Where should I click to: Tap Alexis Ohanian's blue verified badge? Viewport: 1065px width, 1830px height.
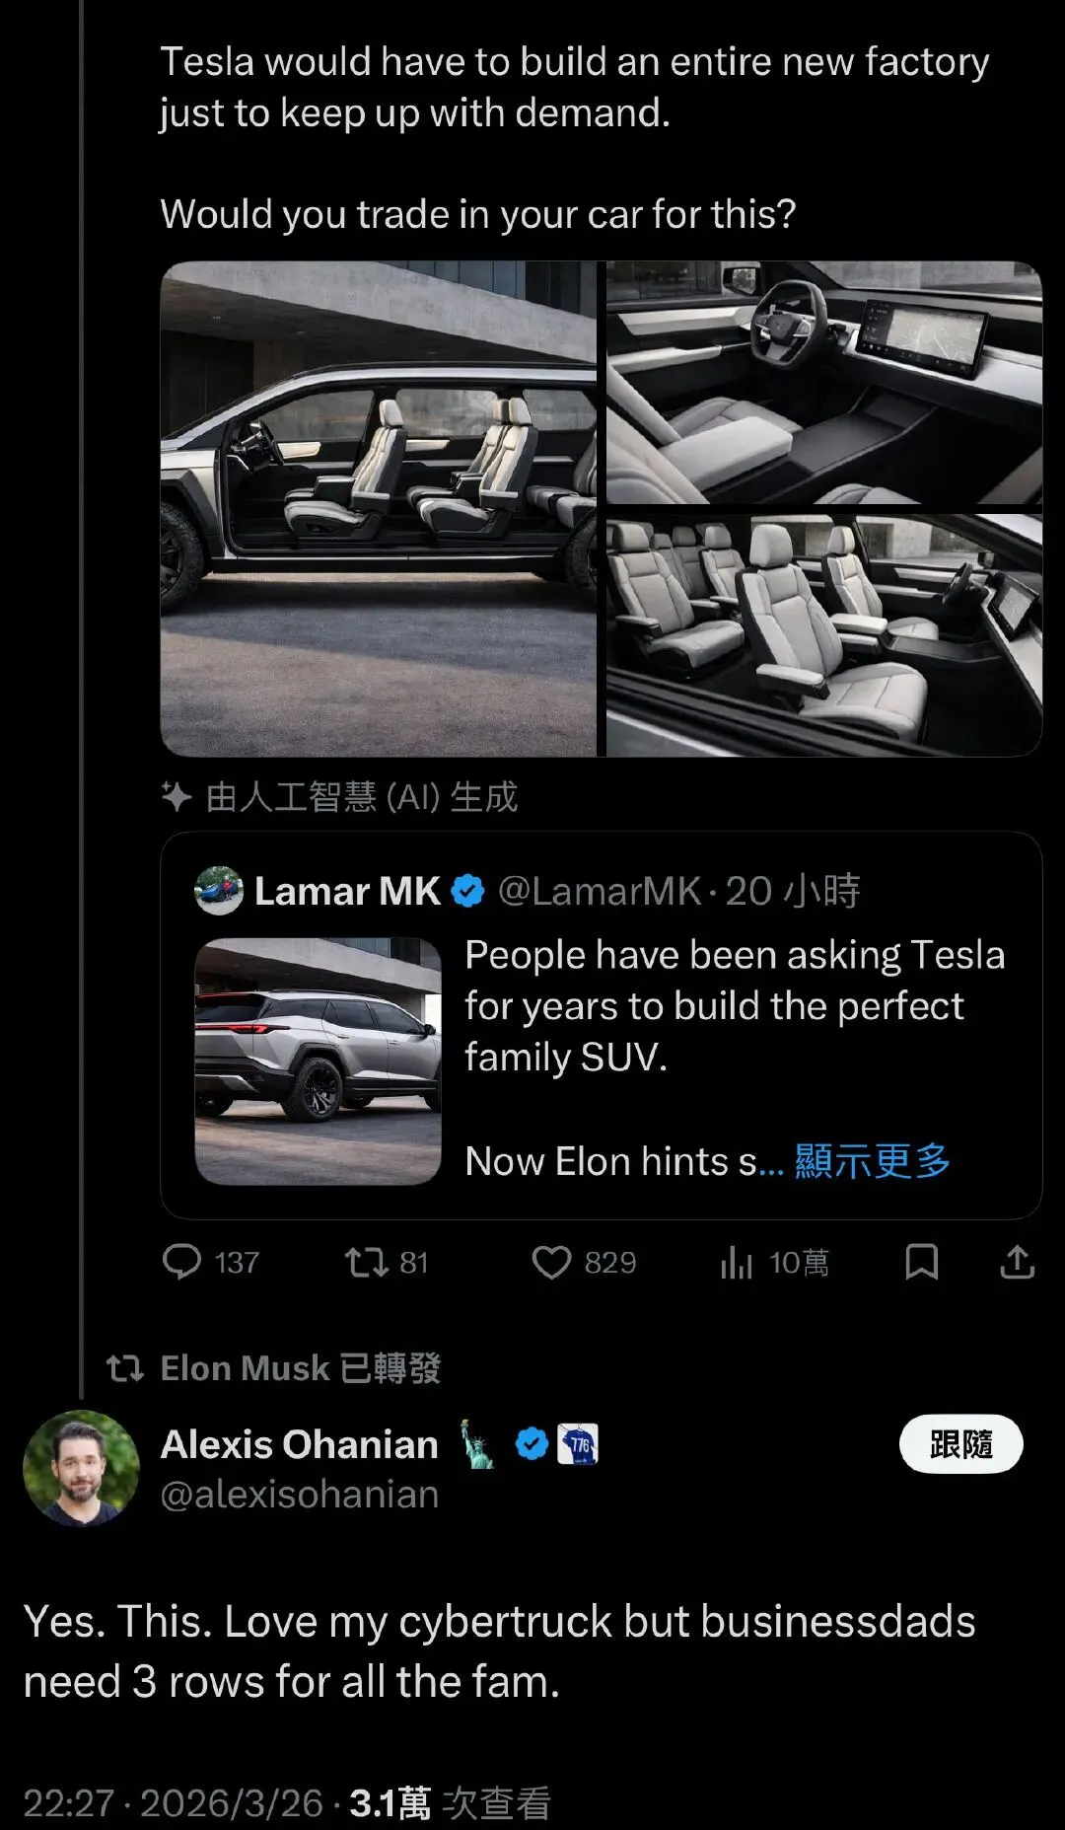(x=532, y=1444)
